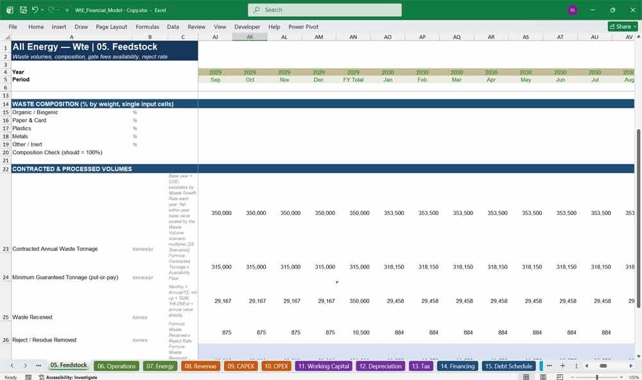Select column AQ header
The height and width of the screenshot is (380, 642).
pyautogui.click(x=456, y=37)
